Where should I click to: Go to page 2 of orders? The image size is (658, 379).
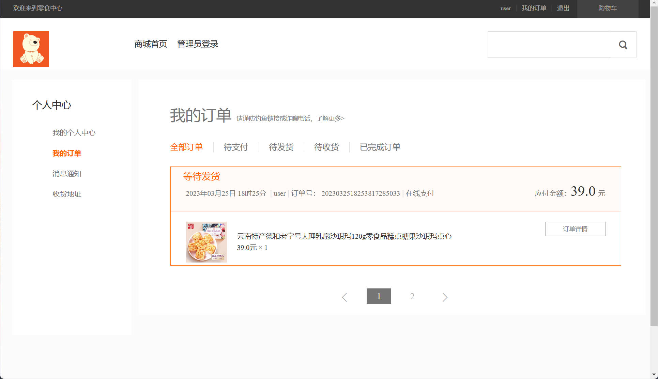[x=412, y=296]
